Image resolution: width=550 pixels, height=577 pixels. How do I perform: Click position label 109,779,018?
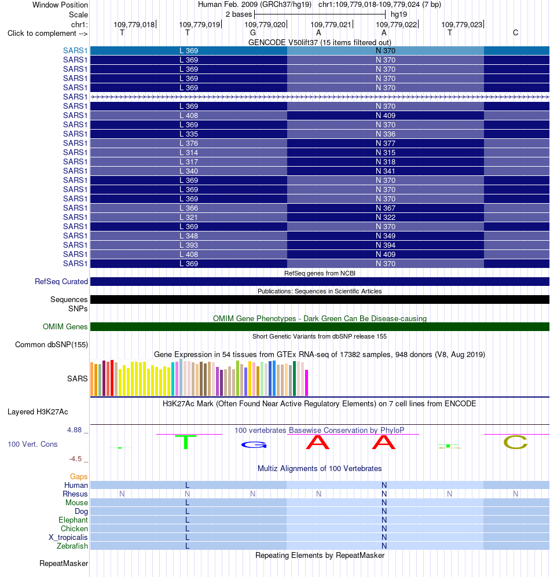134,25
